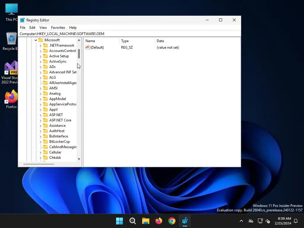Select the ASP.NET folder icon
304x228 pixels.
tap(45, 115)
